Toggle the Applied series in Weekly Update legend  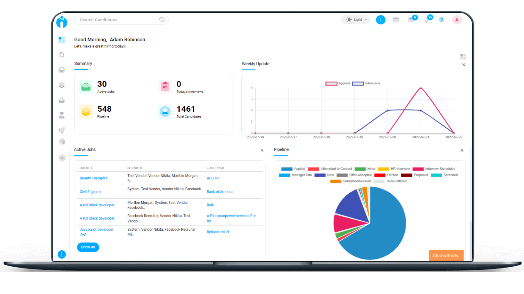(338, 83)
